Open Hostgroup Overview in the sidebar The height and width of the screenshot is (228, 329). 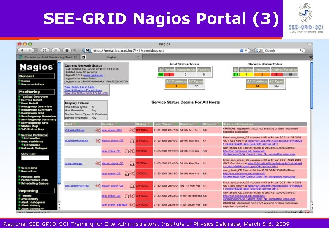(x=37, y=106)
